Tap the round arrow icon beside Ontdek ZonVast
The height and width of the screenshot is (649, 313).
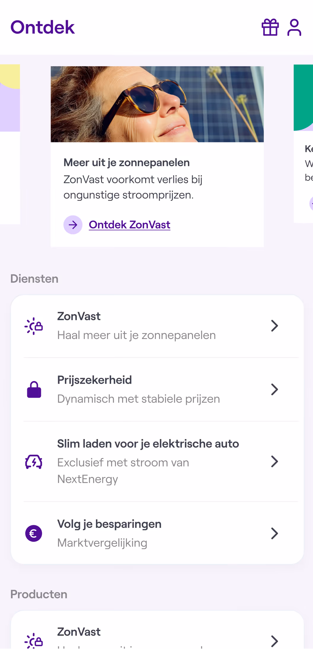click(x=73, y=225)
